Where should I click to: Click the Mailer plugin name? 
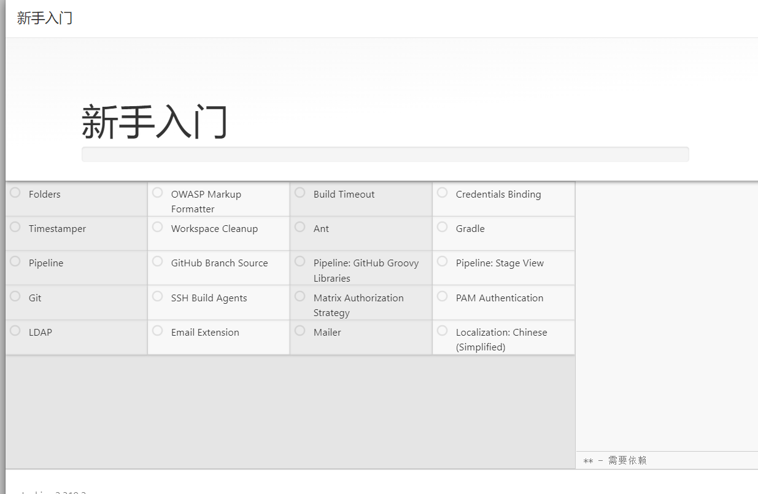(327, 333)
